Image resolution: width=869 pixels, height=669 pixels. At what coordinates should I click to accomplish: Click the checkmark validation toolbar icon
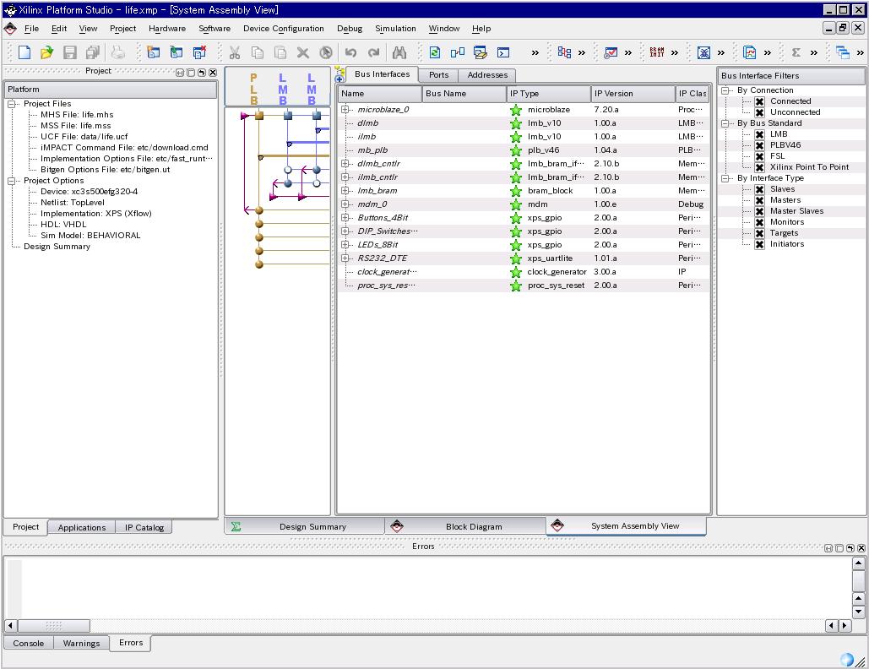(611, 52)
